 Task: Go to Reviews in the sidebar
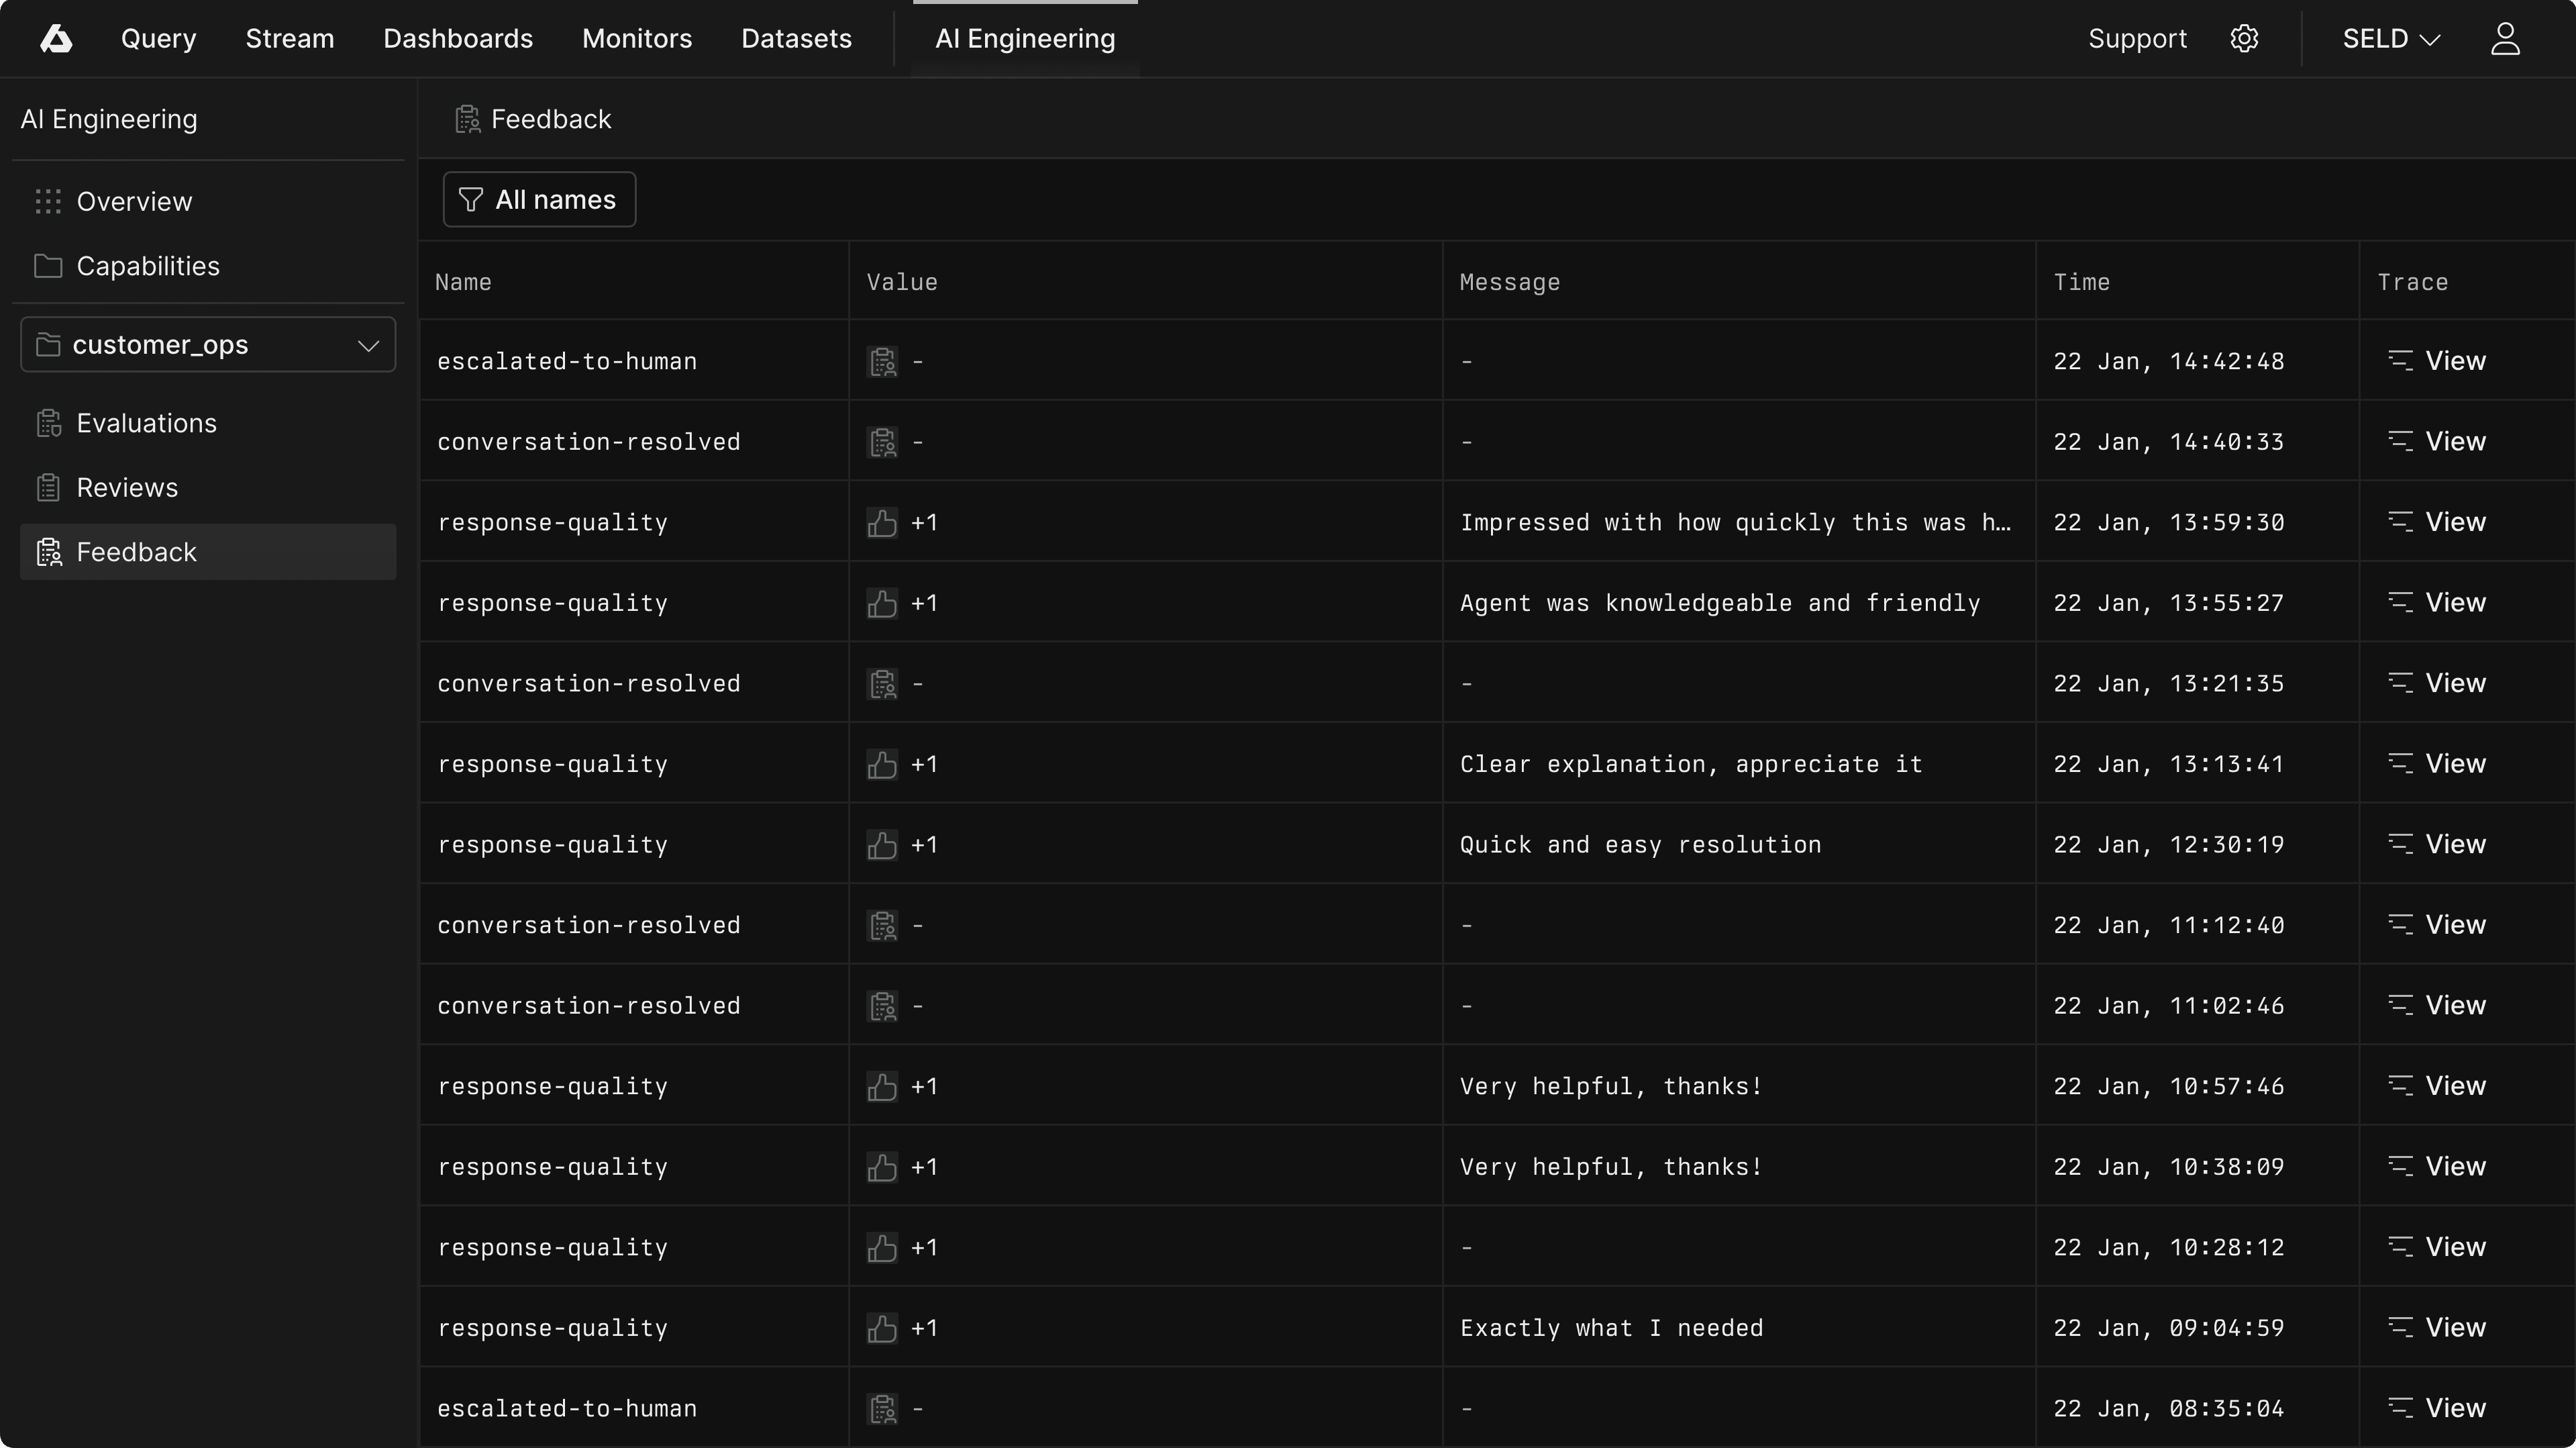pos(208,487)
